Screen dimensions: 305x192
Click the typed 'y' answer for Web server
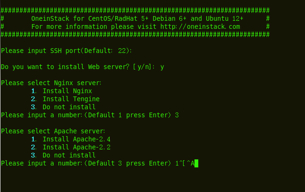(162, 67)
